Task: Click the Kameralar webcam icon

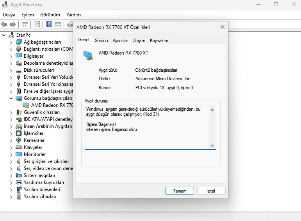Action: click(19, 140)
